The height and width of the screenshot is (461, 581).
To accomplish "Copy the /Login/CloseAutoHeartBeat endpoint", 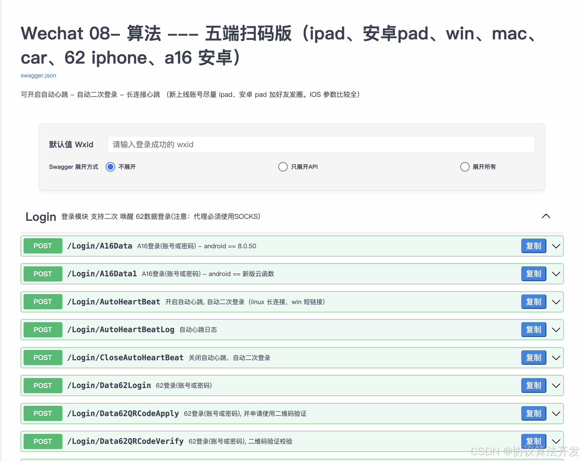I will pyautogui.click(x=533, y=358).
